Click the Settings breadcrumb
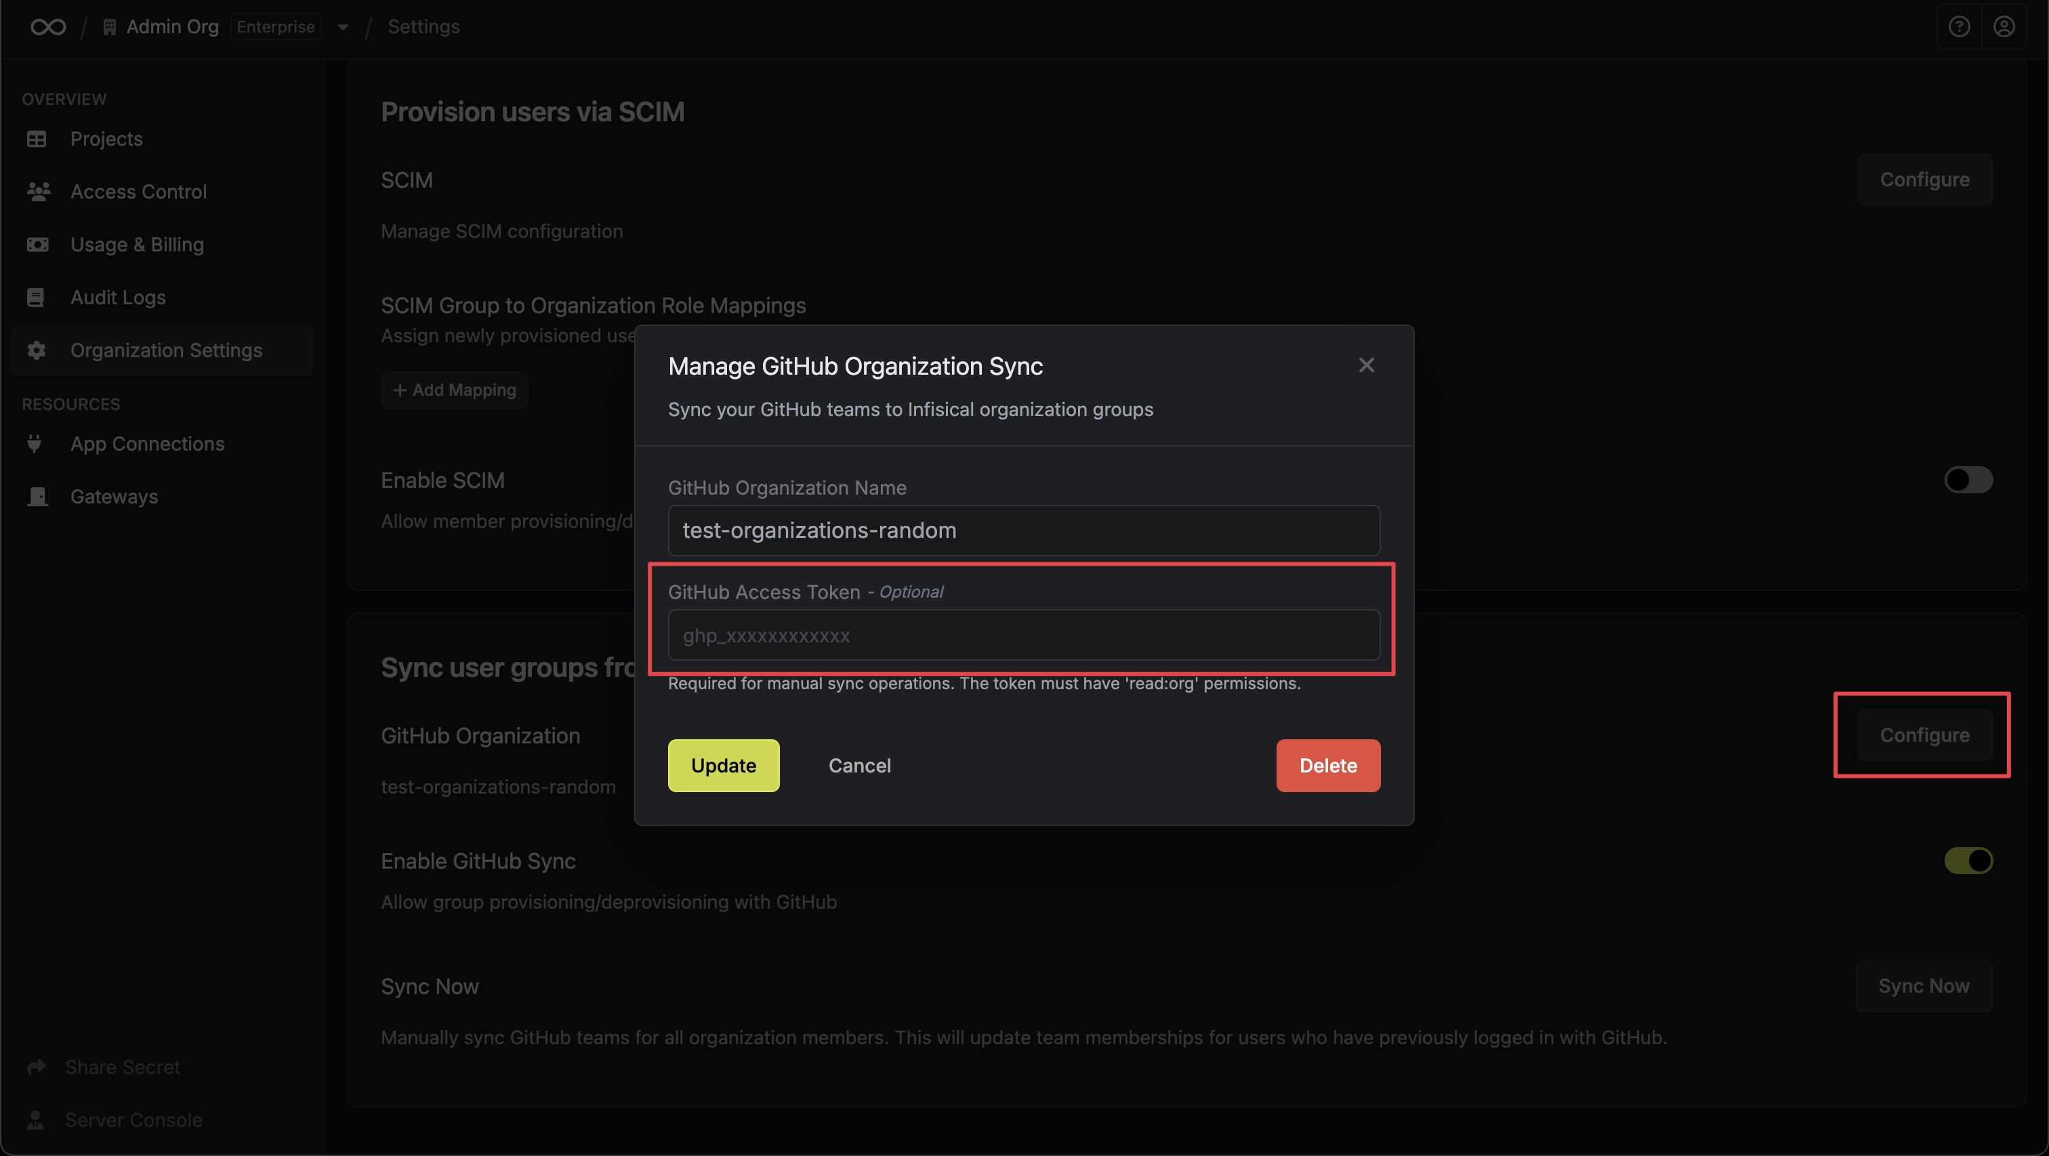The width and height of the screenshot is (2049, 1156). coord(423,27)
